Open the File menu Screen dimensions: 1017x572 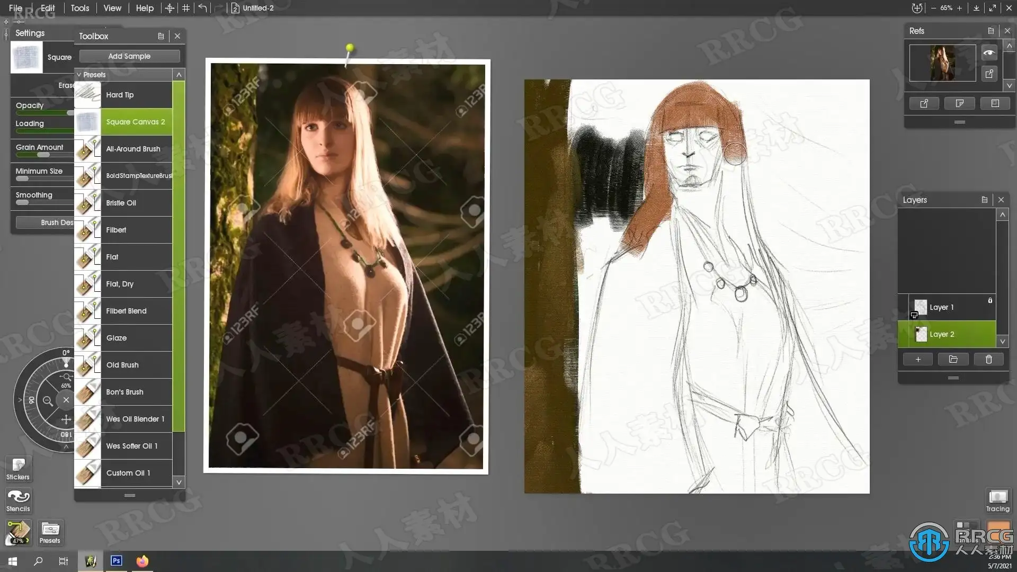pos(15,8)
